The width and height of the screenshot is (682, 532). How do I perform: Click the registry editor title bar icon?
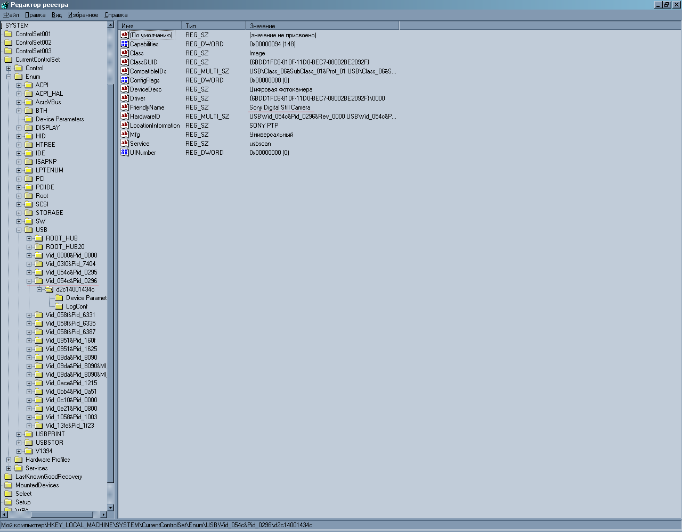5,5
